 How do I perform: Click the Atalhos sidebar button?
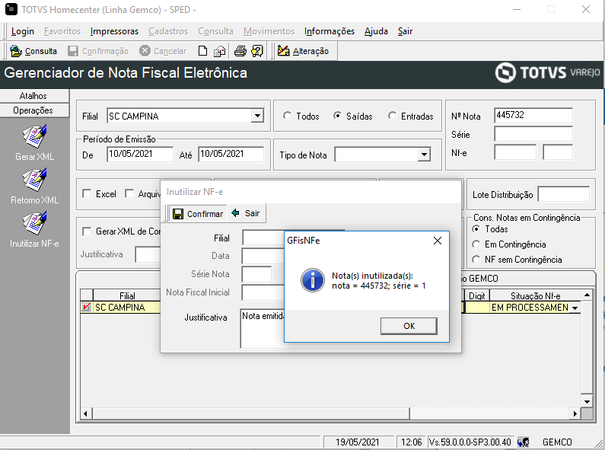click(x=34, y=96)
